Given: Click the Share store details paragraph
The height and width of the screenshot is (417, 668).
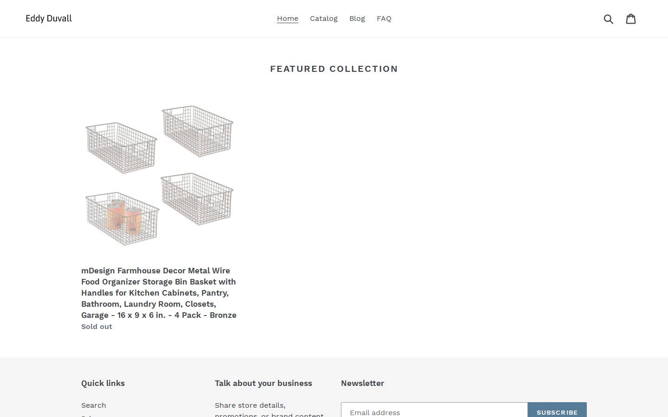Looking at the screenshot, I should [270, 410].
